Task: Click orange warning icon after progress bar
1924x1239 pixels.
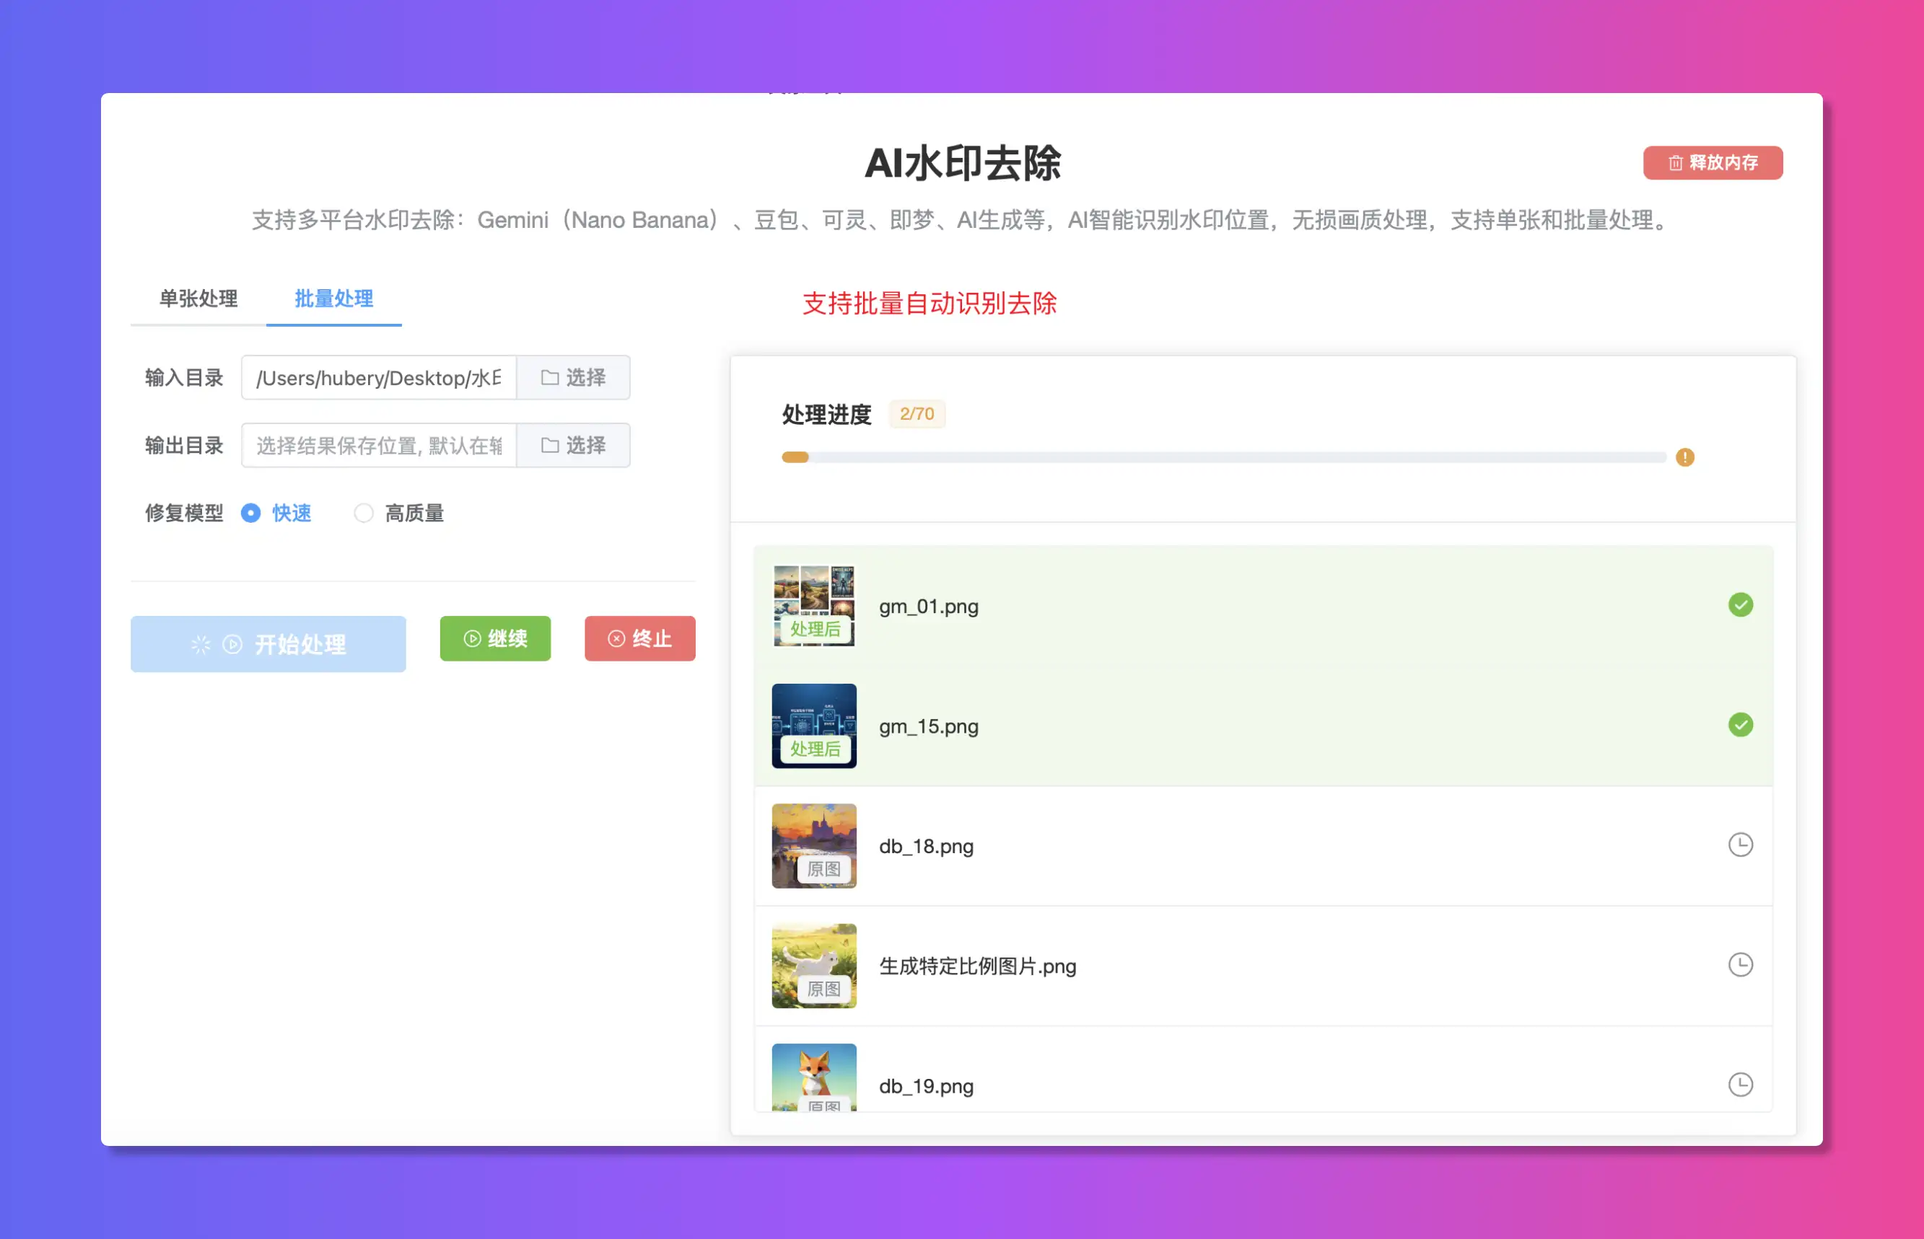Action: pos(1684,458)
